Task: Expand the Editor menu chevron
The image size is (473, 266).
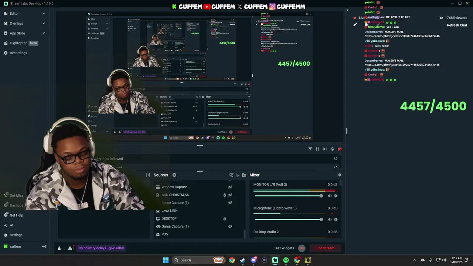Action: coord(44,13)
